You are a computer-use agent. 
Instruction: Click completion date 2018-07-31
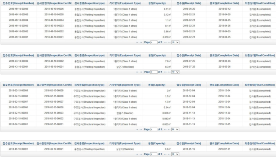(224, 149)
